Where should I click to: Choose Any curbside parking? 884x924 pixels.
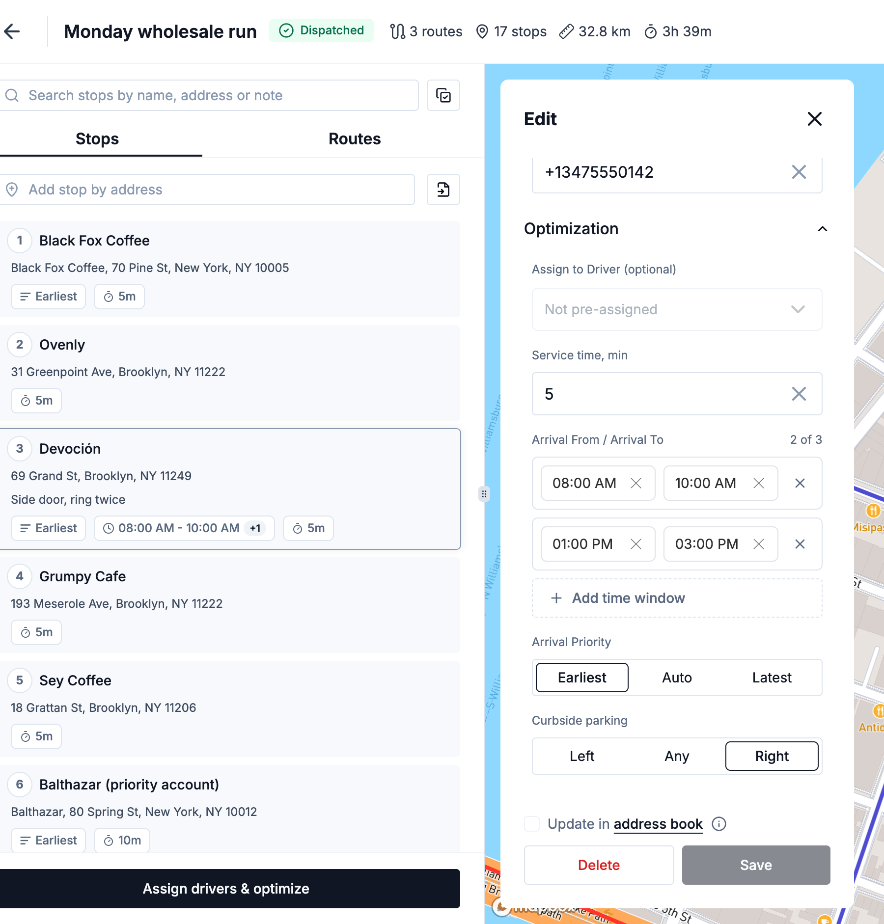click(x=677, y=756)
